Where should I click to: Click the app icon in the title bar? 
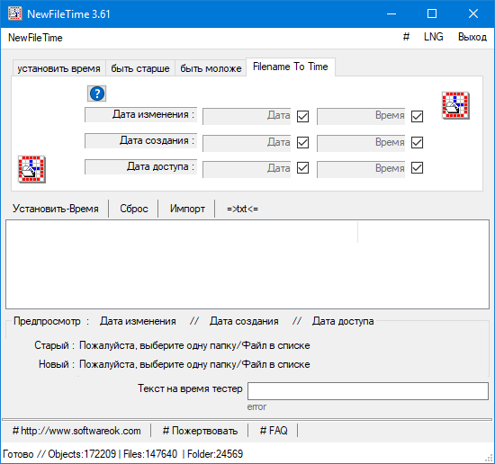[14, 13]
